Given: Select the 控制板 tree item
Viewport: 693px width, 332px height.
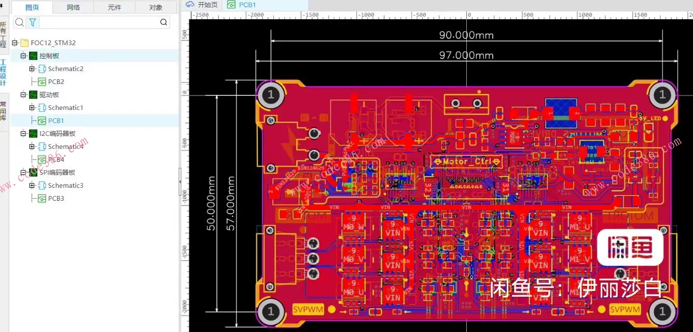Looking at the screenshot, I should 49,56.
